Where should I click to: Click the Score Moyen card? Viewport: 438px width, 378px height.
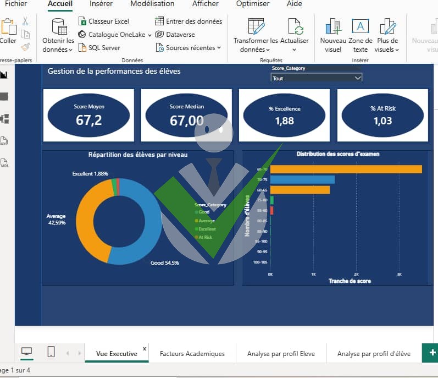(89, 115)
